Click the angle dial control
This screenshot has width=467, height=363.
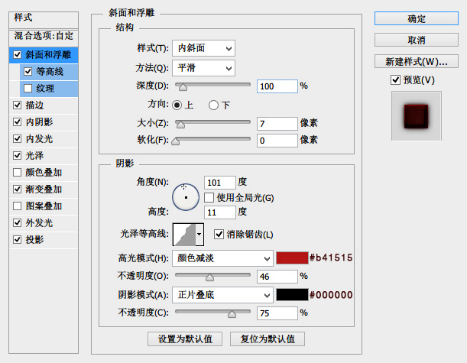(x=186, y=197)
